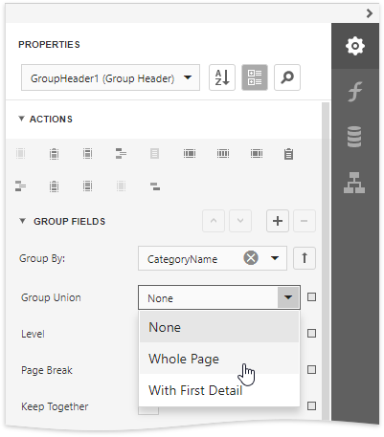
Task: Open the Properties gear tab
Action: click(x=355, y=46)
